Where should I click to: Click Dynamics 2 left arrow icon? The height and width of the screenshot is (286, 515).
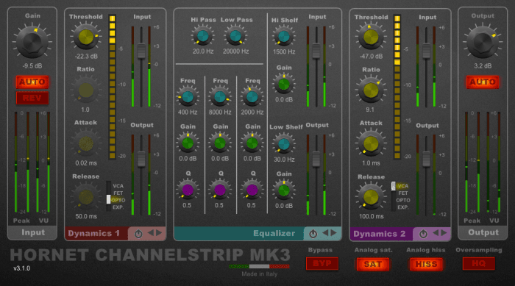436,233
